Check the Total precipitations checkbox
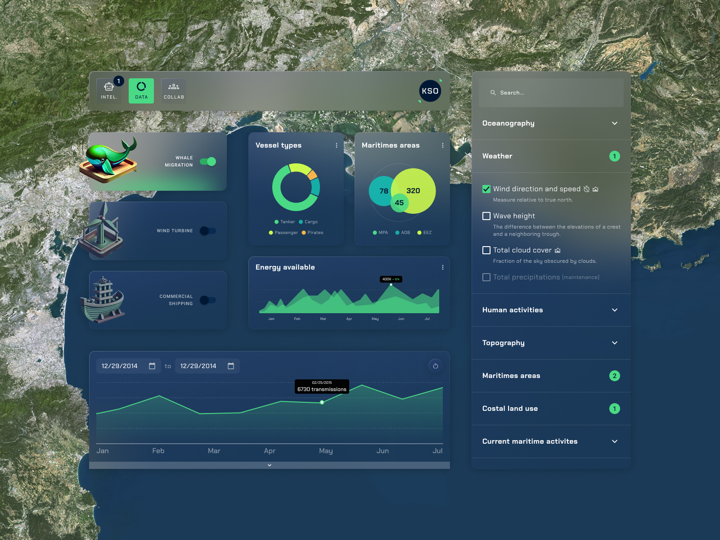 click(x=486, y=277)
